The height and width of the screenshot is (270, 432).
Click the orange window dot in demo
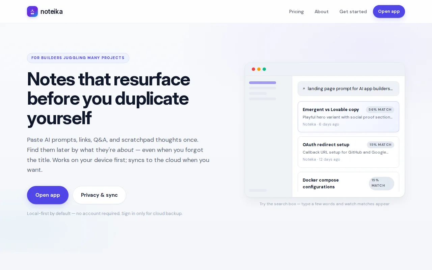pyautogui.click(x=259, y=69)
